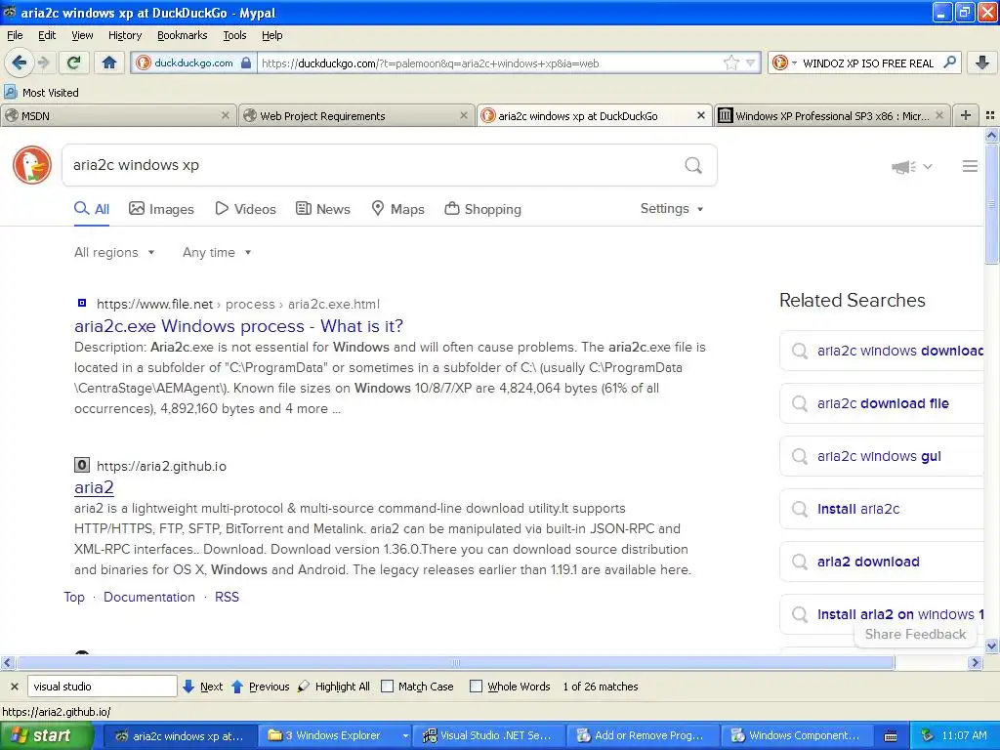Open a new tab with plus button
This screenshot has width=1000, height=750.
(x=966, y=115)
